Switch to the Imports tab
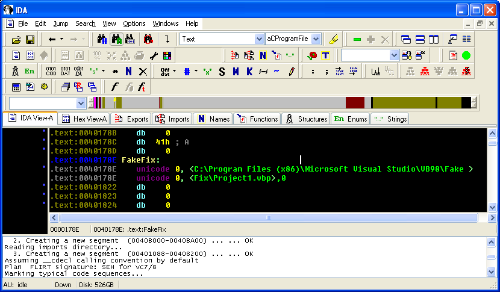The image size is (500, 292). coord(172,119)
